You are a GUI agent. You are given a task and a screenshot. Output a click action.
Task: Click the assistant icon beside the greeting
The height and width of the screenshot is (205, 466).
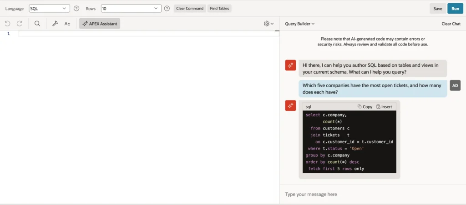click(290, 65)
